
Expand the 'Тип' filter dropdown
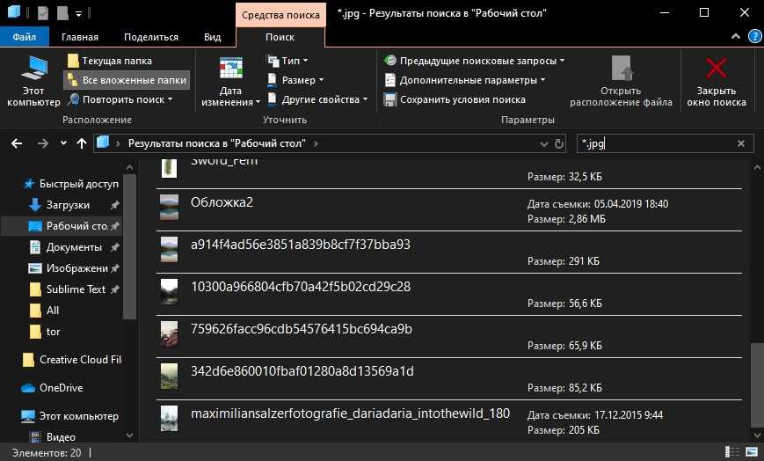(x=289, y=61)
